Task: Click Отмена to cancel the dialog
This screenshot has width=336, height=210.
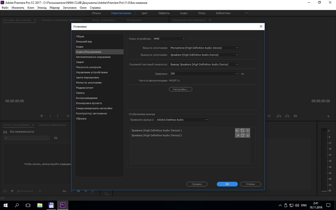Action: pos(250,184)
